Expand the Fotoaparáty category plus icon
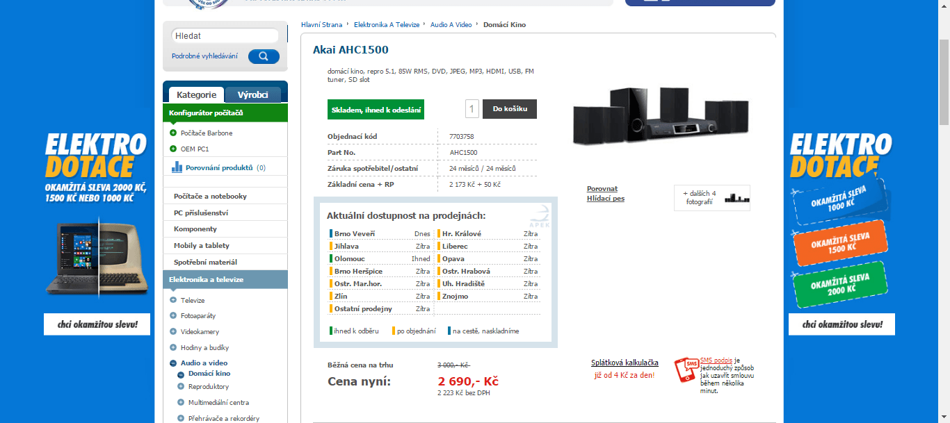The image size is (950, 423). (x=173, y=315)
